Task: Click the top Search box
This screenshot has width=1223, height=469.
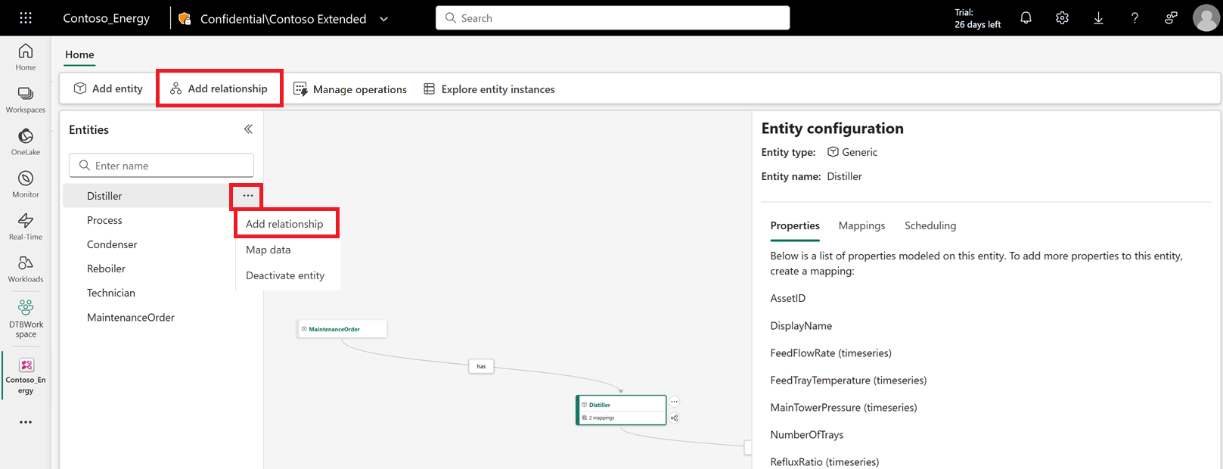Action: tap(613, 18)
